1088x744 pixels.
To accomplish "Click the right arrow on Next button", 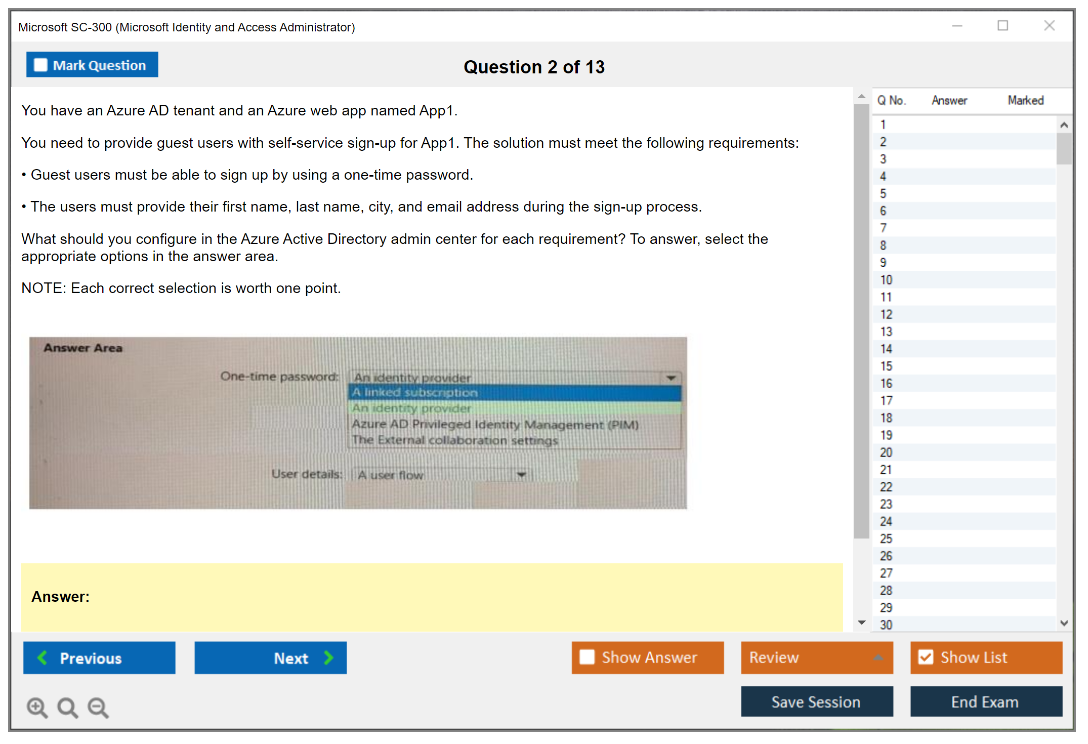I will [329, 657].
